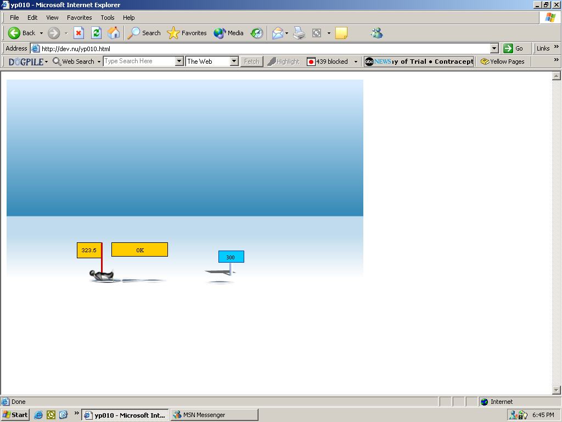Click the Refresh page icon

96,33
